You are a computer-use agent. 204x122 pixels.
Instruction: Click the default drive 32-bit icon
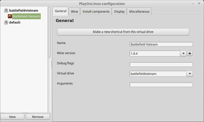pyautogui.click(x=6, y=22)
